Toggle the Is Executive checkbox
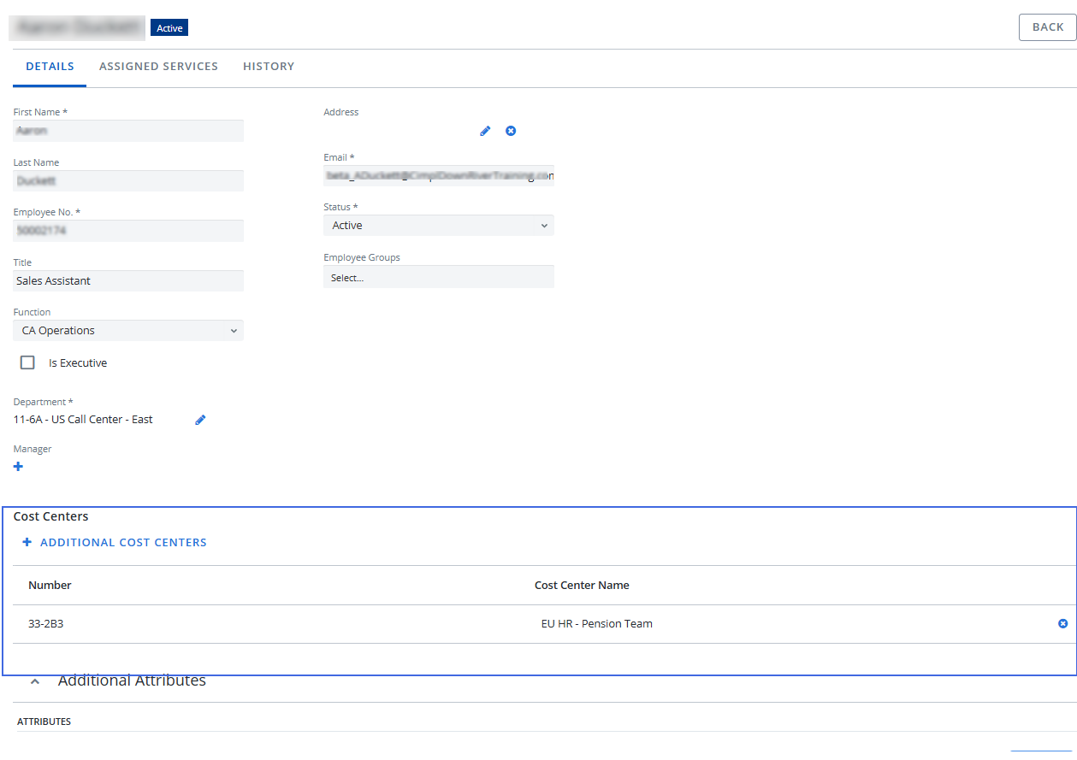 point(27,362)
